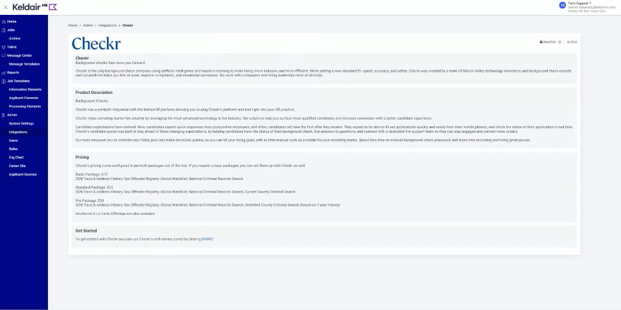
Task: Click the [HERE] self-service portal link
Action: tap(207, 239)
